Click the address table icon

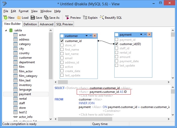15,39
